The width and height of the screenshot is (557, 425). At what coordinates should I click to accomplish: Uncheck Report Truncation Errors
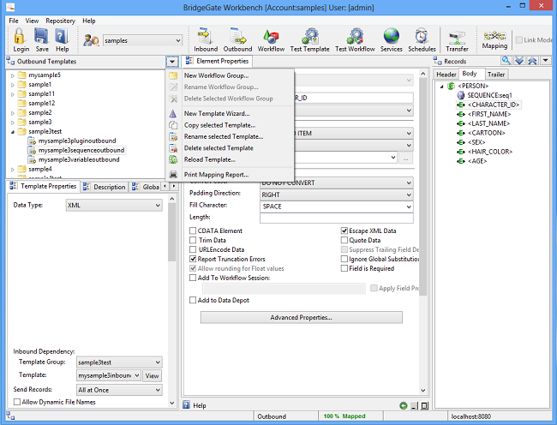(193, 259)
